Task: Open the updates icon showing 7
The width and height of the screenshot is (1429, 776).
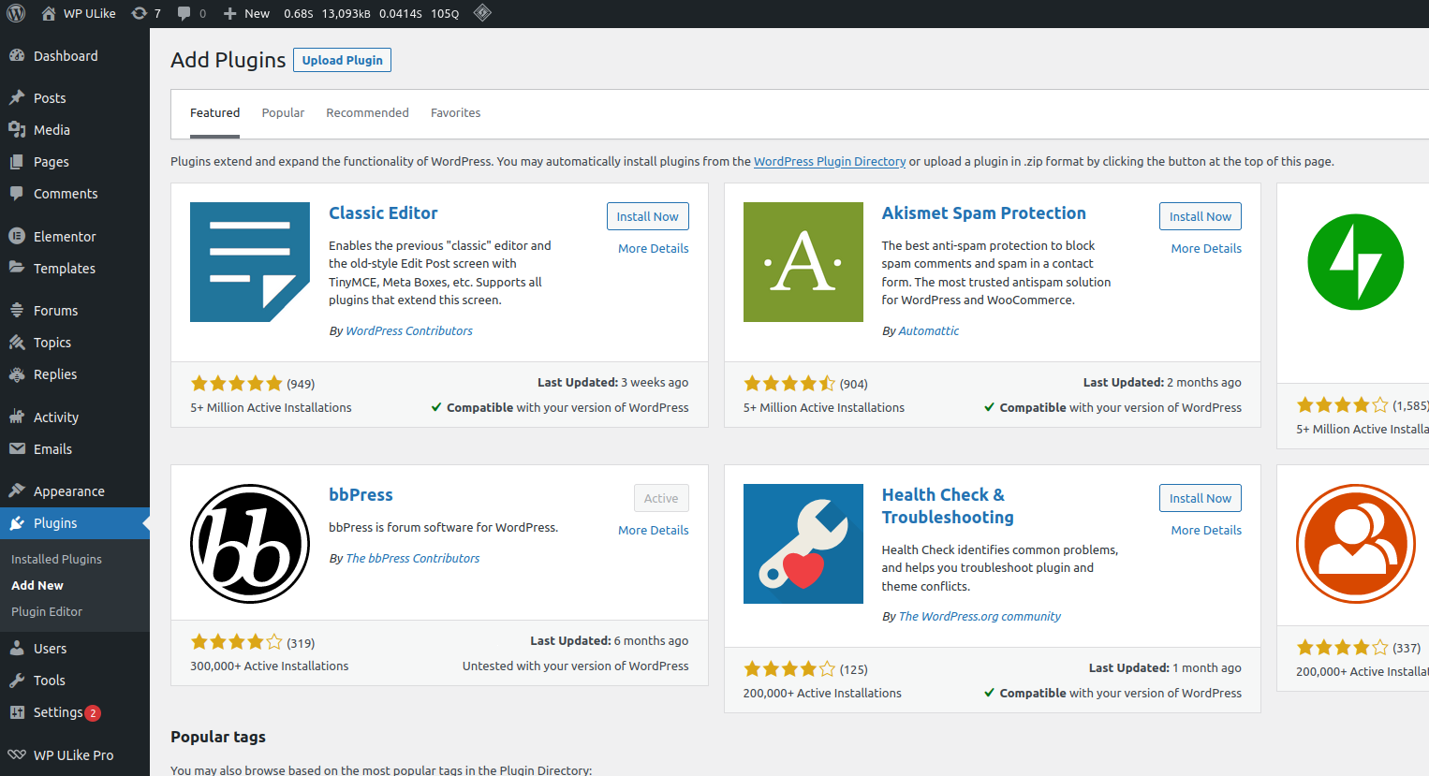Action: 140,13
